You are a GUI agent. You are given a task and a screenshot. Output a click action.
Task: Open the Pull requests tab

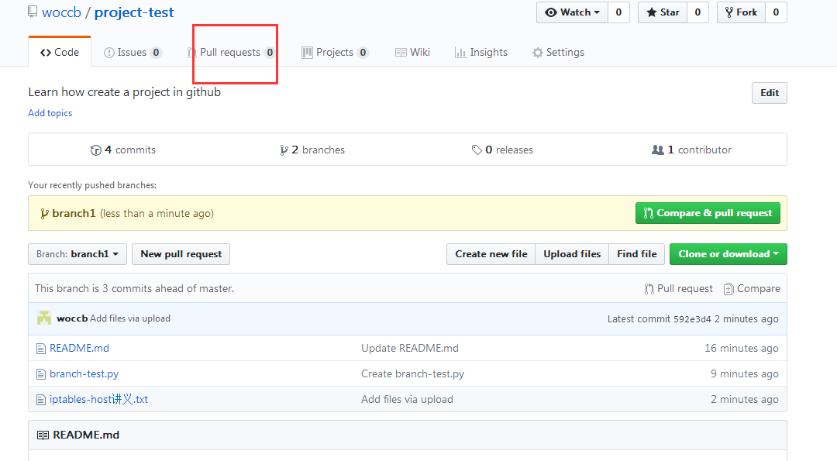(231, 52)
